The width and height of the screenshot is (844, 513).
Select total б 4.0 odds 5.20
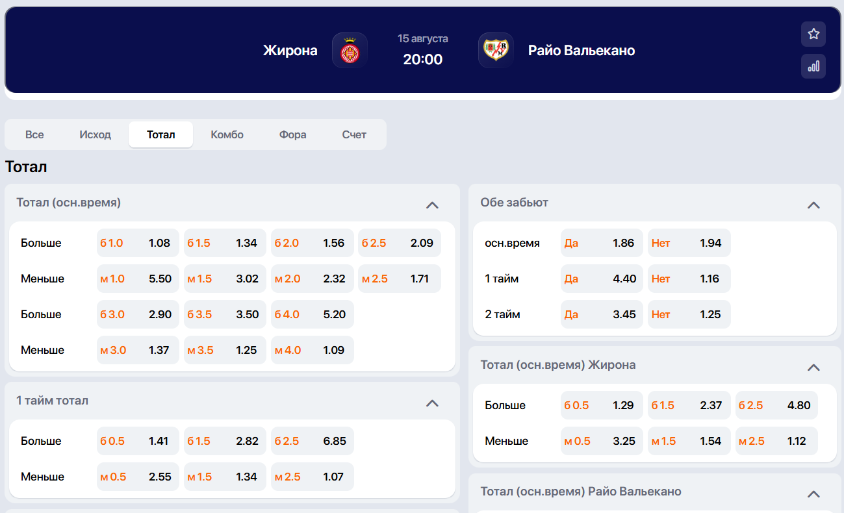point(313,314)
